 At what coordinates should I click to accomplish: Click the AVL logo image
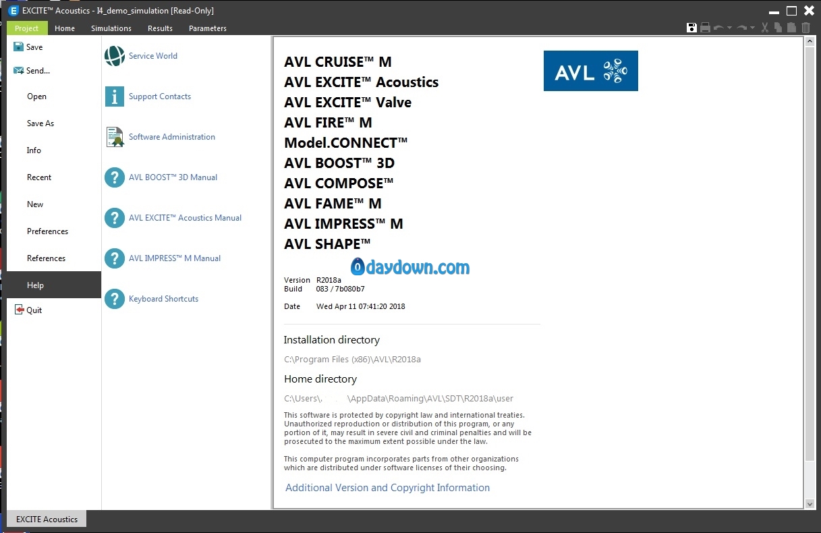(591, 71)
